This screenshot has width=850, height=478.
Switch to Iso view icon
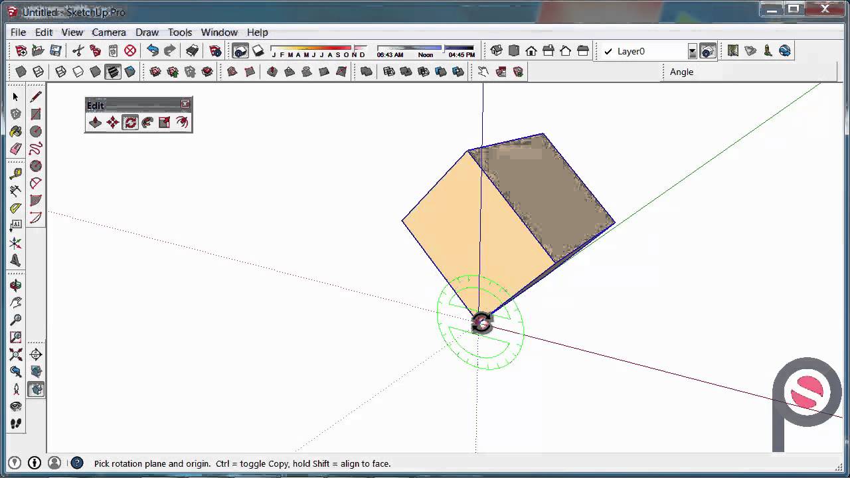click(x=496, y=50)
